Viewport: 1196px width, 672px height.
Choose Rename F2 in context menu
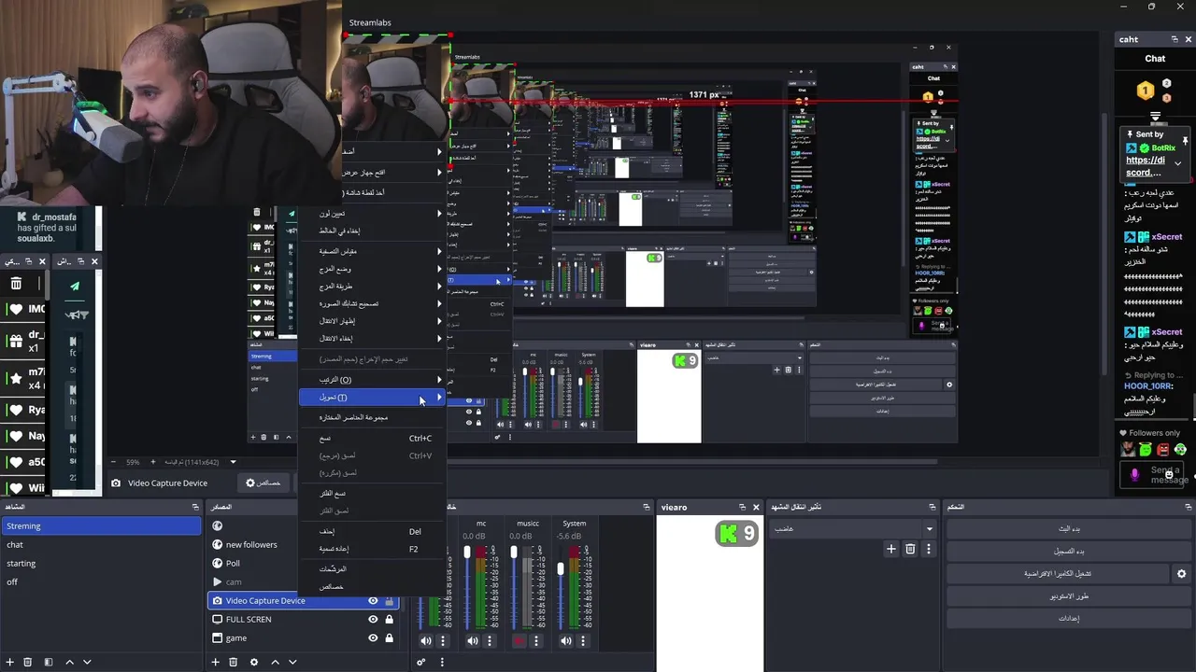[372, 550]
